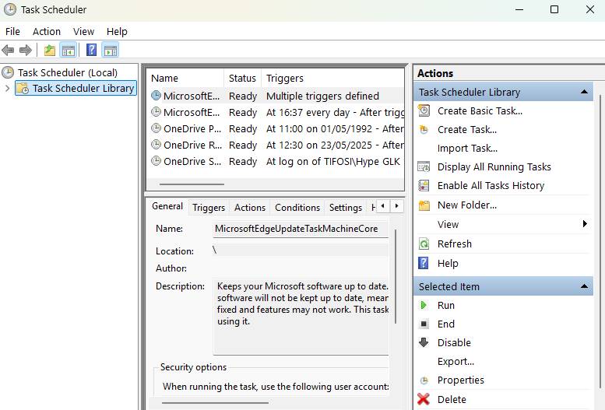605x410 pixels.
Task: Click the Forward arrow toolbar icon
Action: pos(26,50)
